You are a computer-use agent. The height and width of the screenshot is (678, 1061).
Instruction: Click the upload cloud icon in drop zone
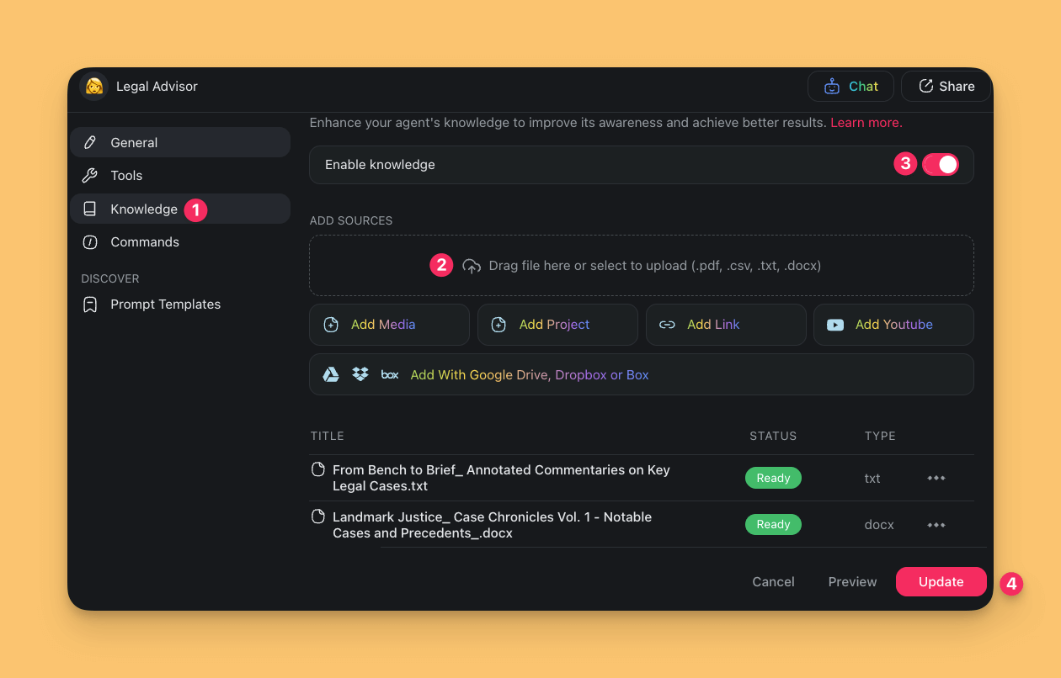pos(472,266)
